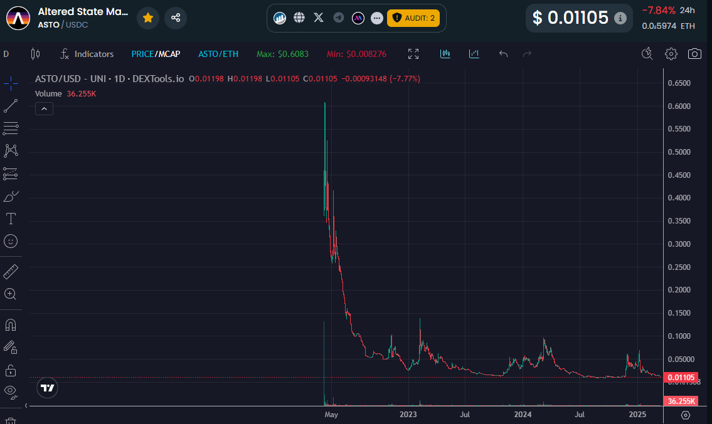Undo the last chart action
This screenshot has width=712, height=424.
(503, 54)
